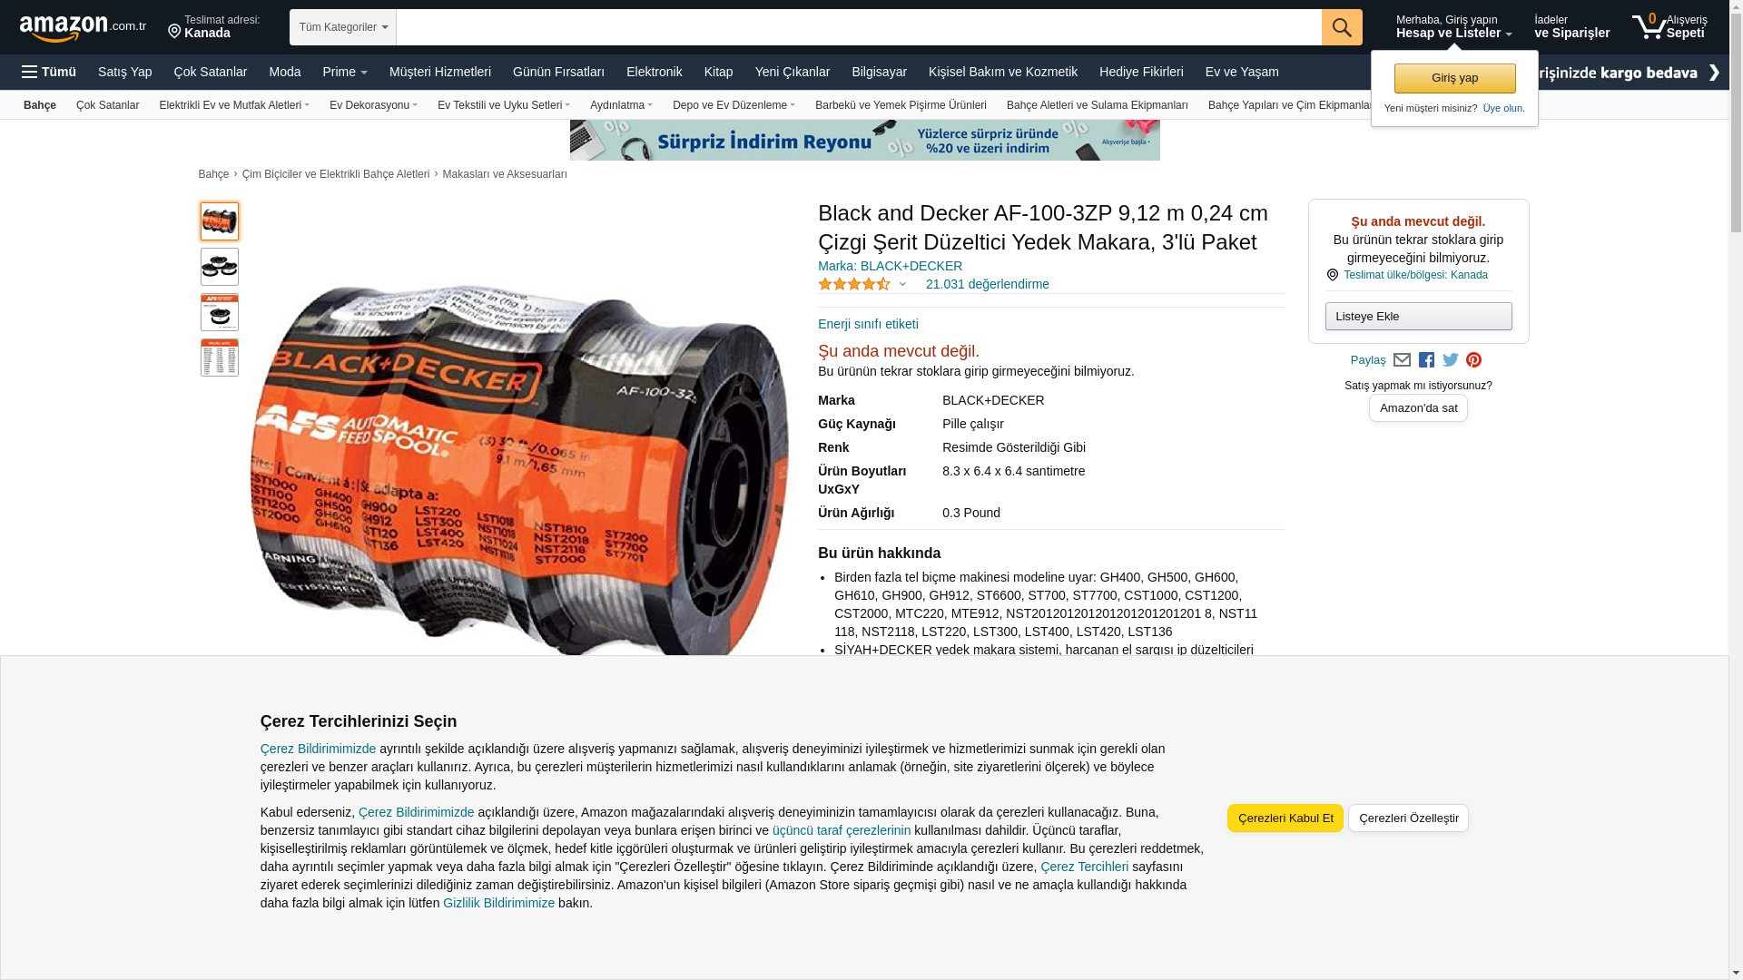This screenshot has width=1743, height=980.
Task: Go to Amazon.com.tr home logo
Action: (x=83, y=27)
